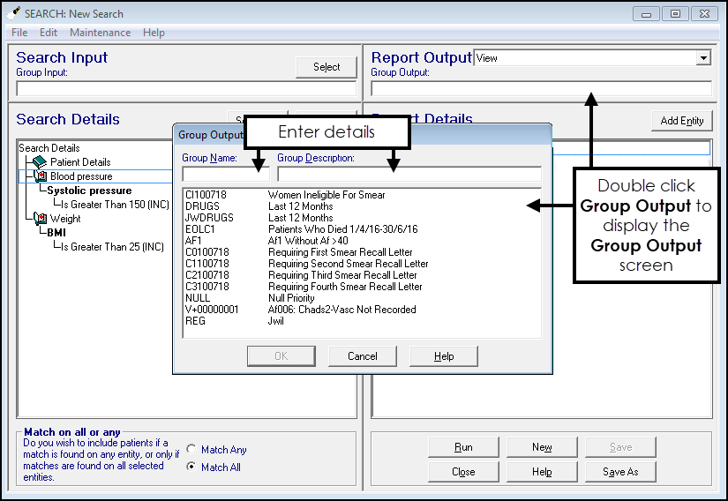Image resolution: width=728 pixels, height=501 pixels.
Task: Select the Systolic pressure tree node
Action: click(89, 191)
